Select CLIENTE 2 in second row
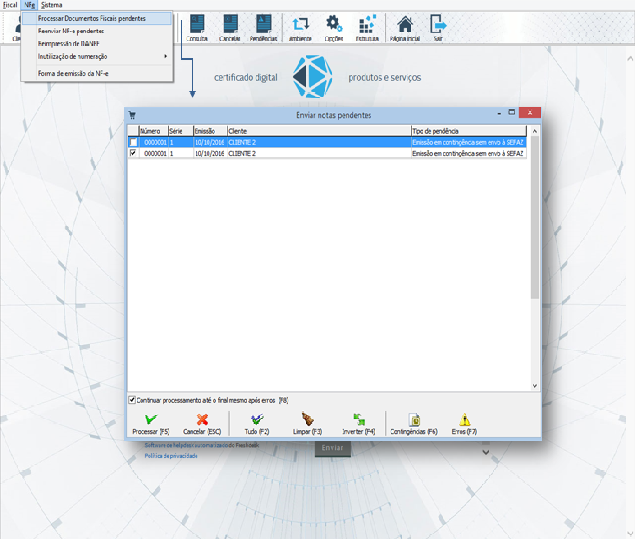 pos(242,153)
